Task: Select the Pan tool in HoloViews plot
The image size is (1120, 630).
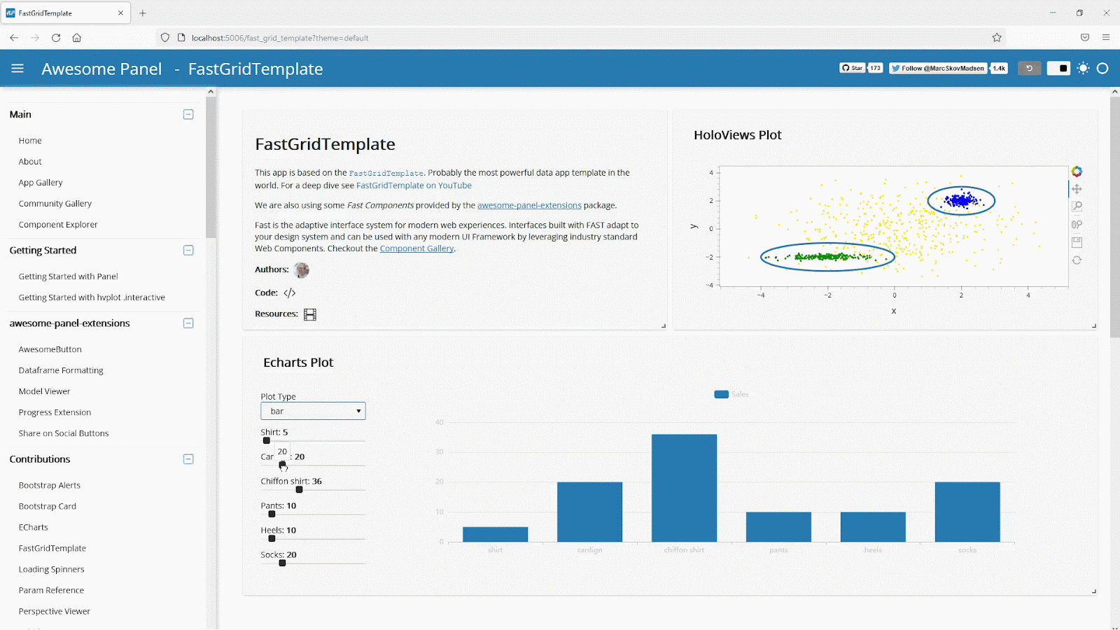Action: [x=1077, y=189]
